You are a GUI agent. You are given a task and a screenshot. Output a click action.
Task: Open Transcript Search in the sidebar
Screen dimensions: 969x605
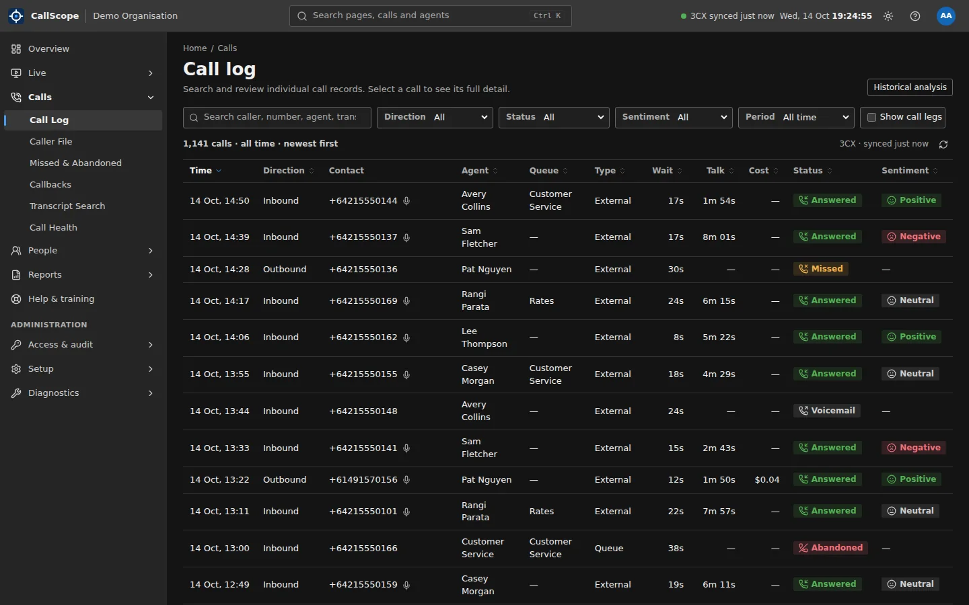(83, 206)
